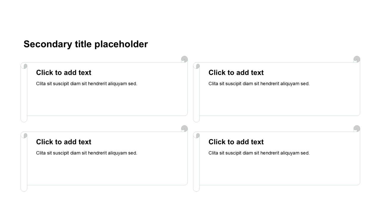Select top-left card's Click to add text heading
Screen dimensions: 381x214
(64, 73)
